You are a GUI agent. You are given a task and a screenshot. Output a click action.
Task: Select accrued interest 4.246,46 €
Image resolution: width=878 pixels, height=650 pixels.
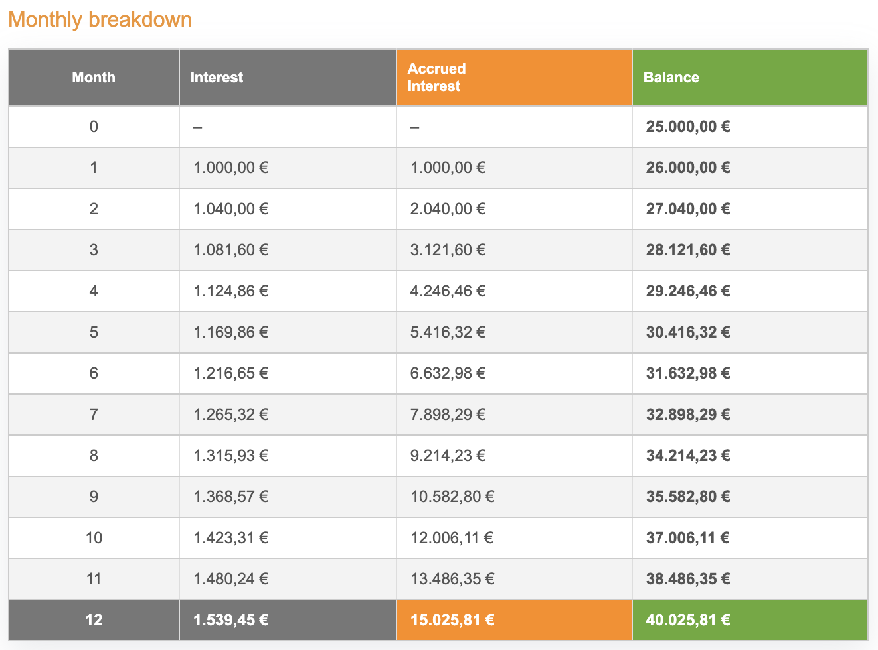(x=448, y=291)
